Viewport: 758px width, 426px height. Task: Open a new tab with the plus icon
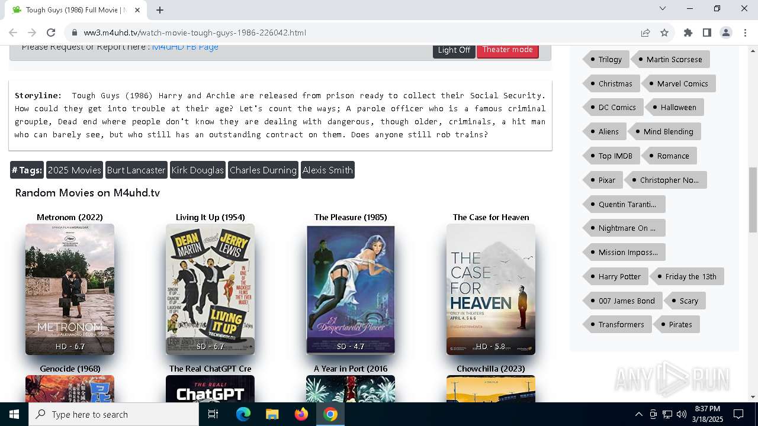pos(160,9)
